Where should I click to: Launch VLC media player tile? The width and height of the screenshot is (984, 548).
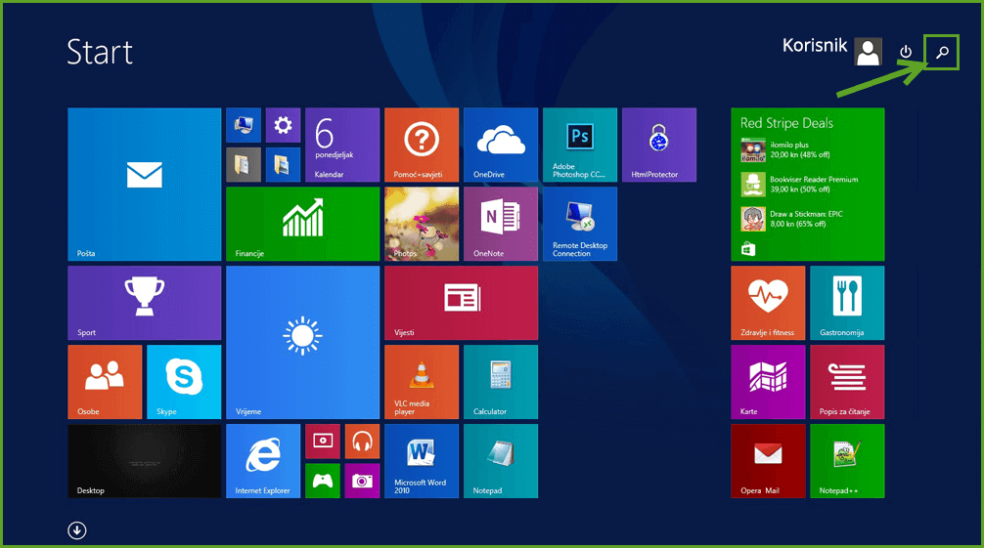click(x=422, y=382)
